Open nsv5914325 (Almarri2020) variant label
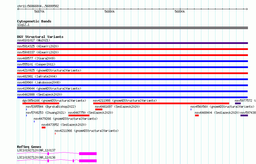 38,46
